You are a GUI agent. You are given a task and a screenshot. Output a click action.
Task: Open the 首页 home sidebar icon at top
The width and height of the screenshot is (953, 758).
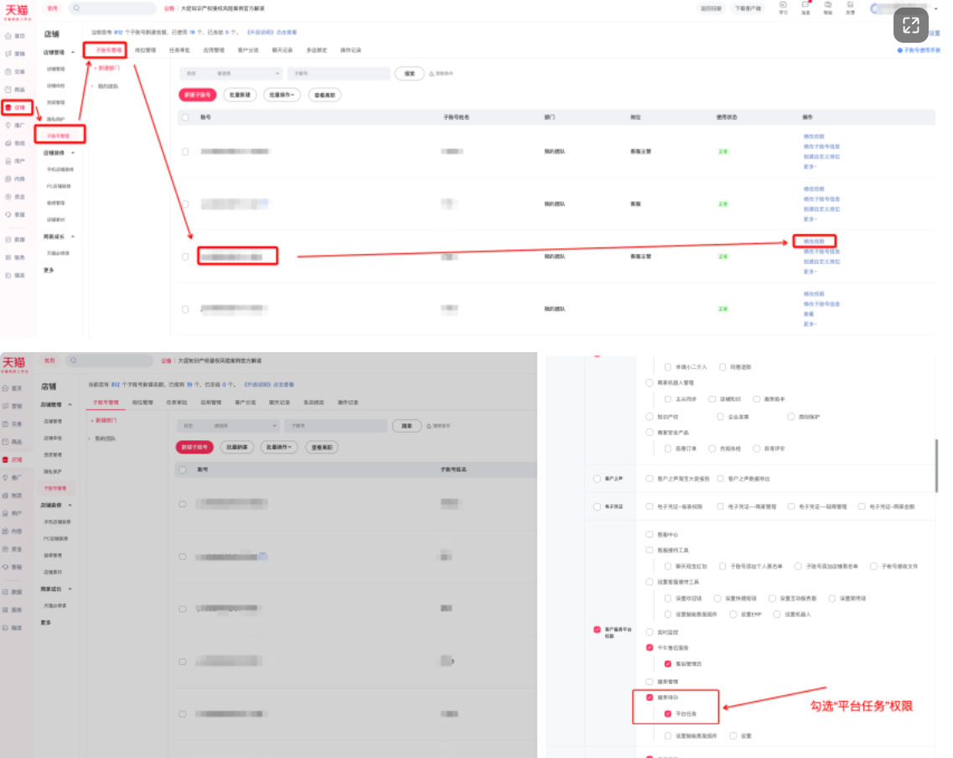click(15, 36)
